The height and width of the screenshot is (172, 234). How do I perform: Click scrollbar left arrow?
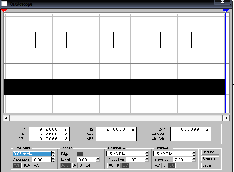tap(6, 118)
